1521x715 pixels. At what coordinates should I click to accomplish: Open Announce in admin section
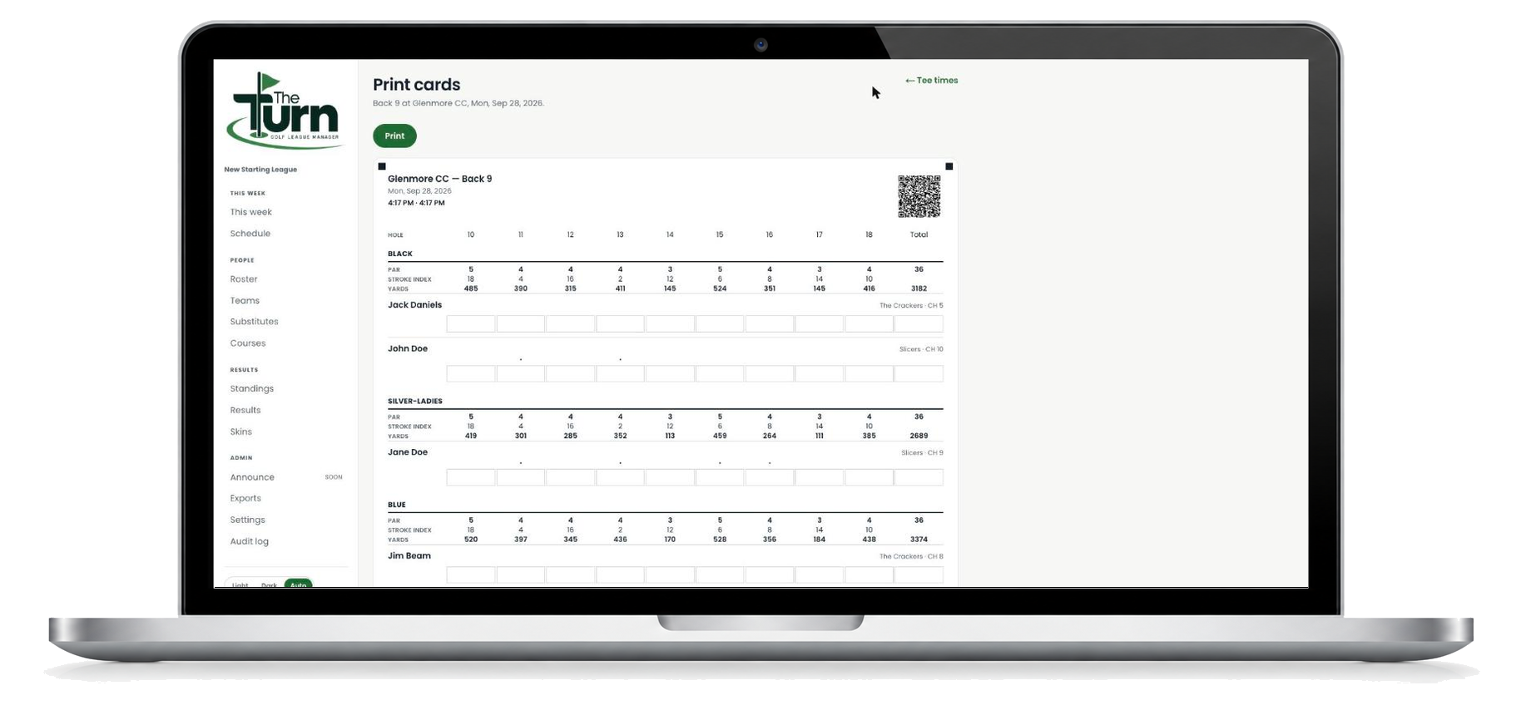pyautogui.click(x=252, y=477)
